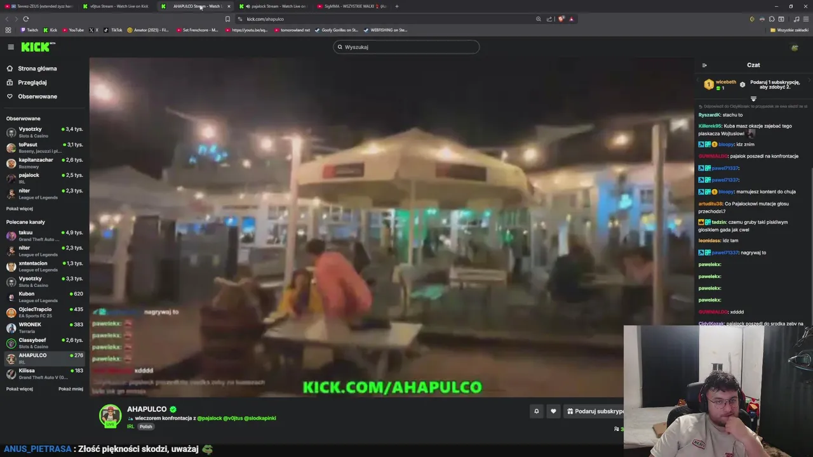
Task: Open the IRL category link
Action: coord(130,427)
